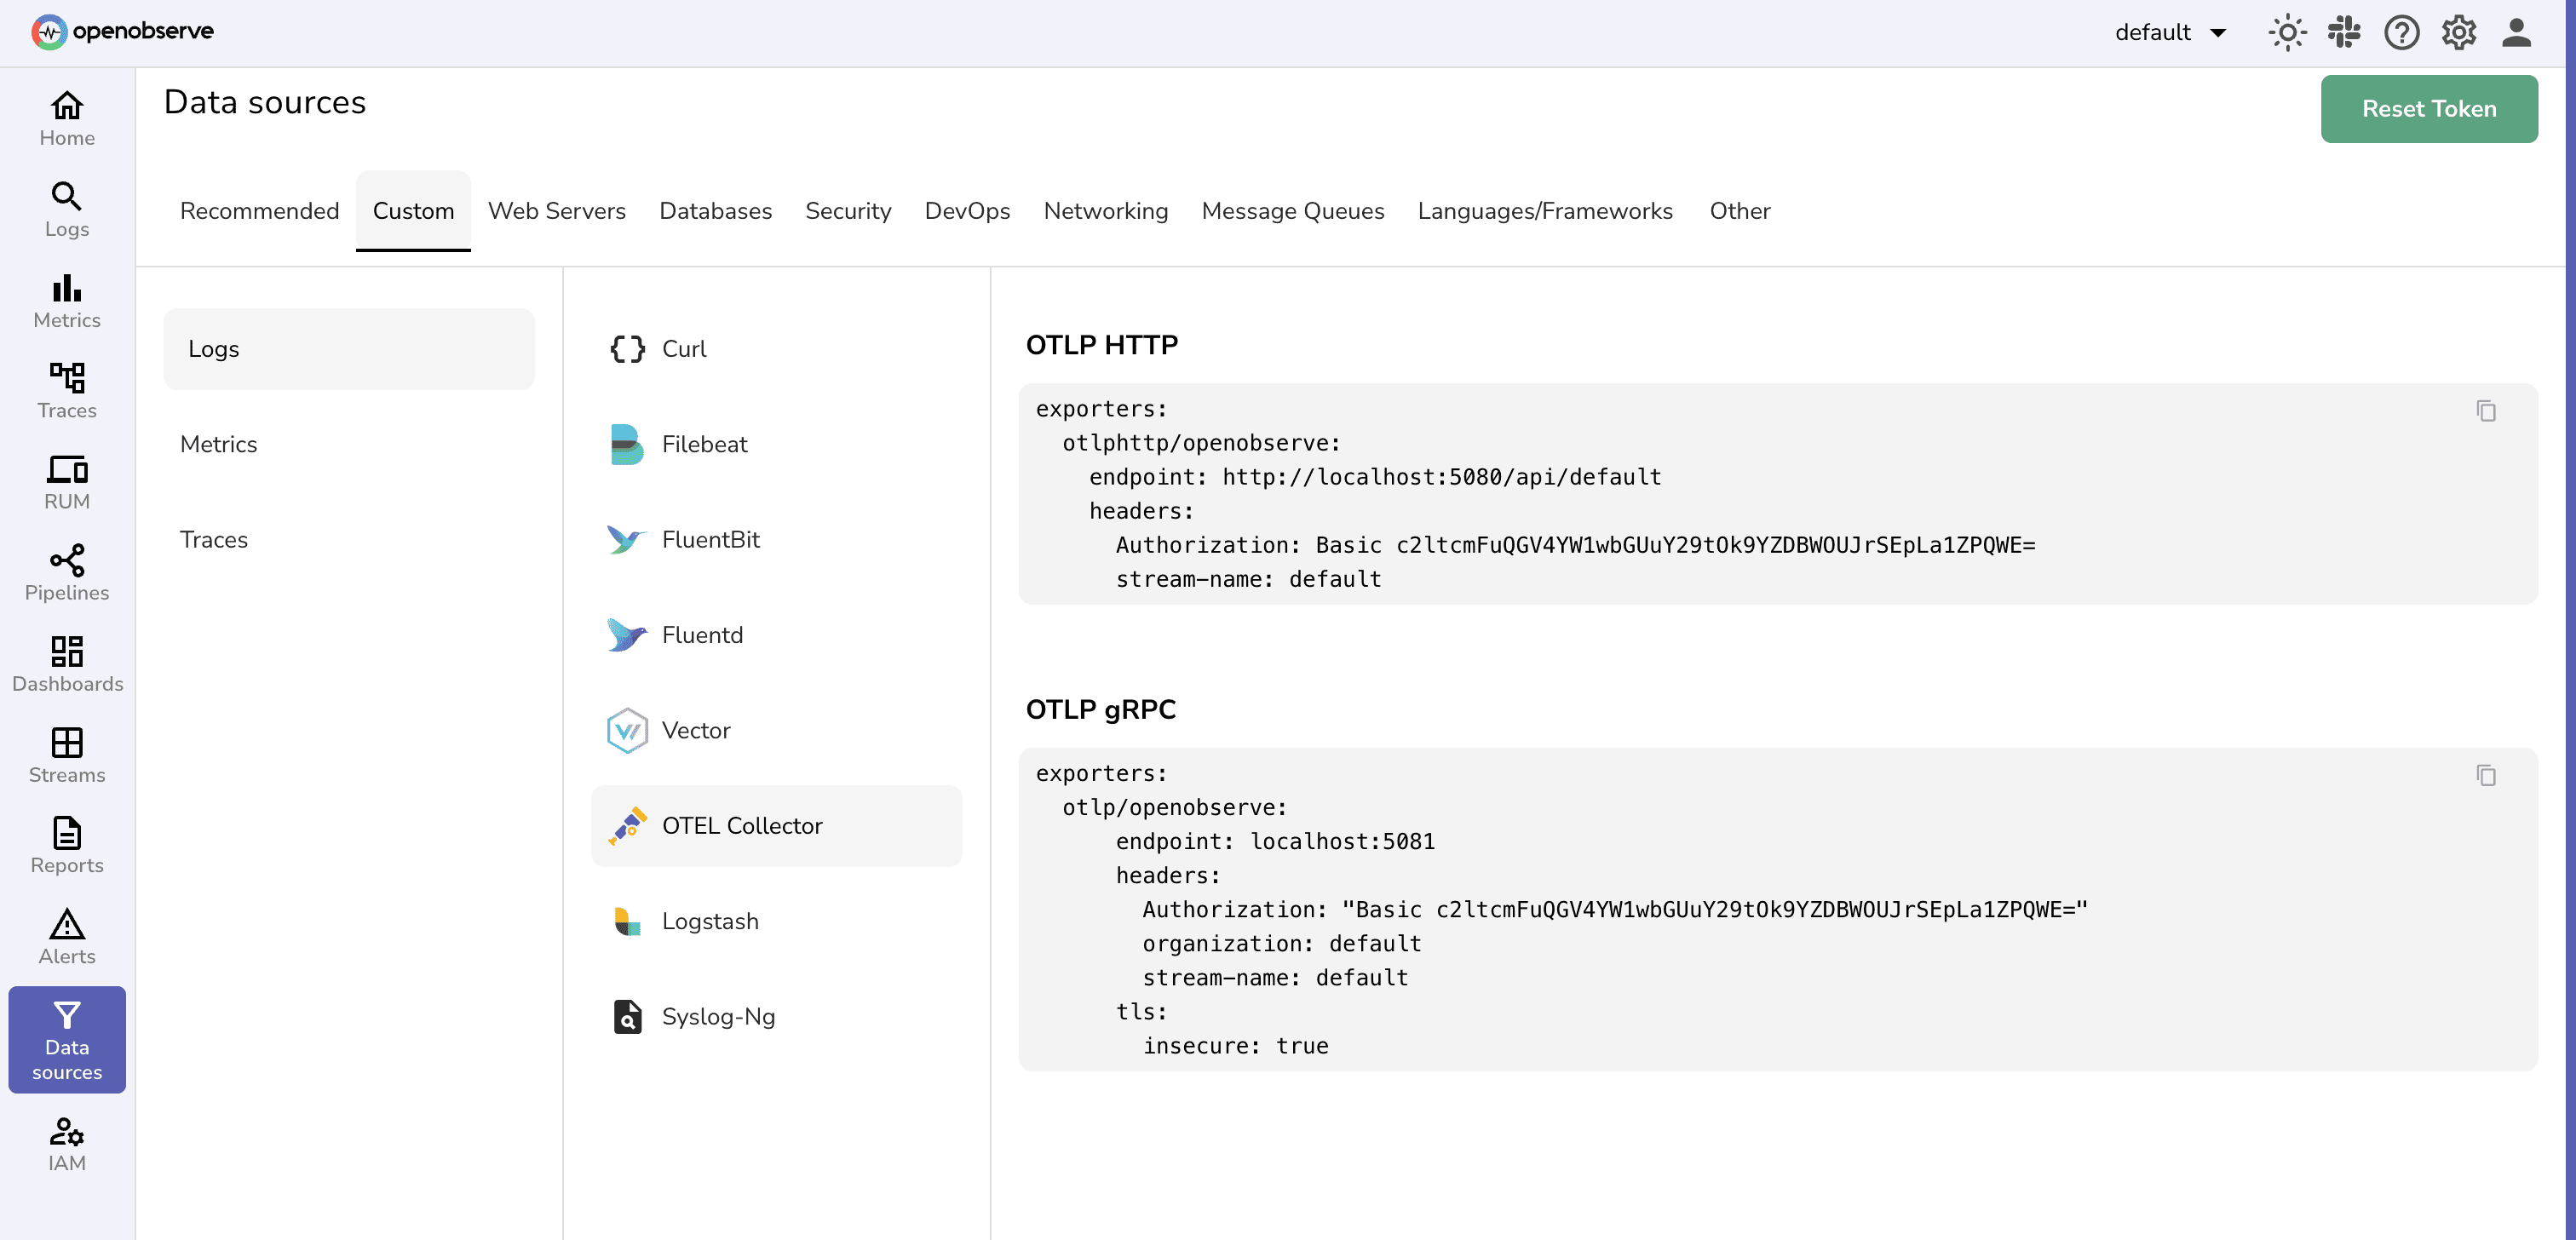
Task: Open the help question mark icon
Action: point(2401,32)
